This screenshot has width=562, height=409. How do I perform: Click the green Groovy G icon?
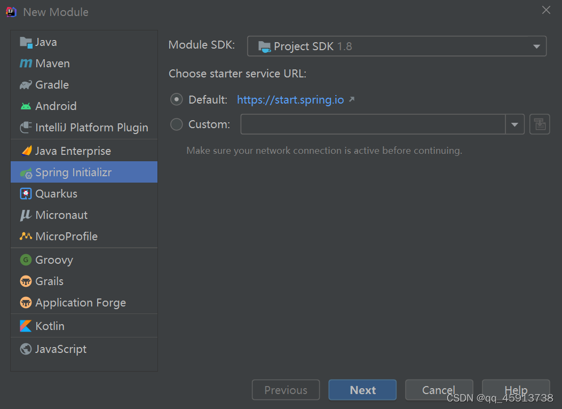coord(26,260)
